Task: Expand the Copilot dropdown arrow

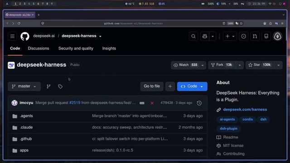Action: pos(213,36)
